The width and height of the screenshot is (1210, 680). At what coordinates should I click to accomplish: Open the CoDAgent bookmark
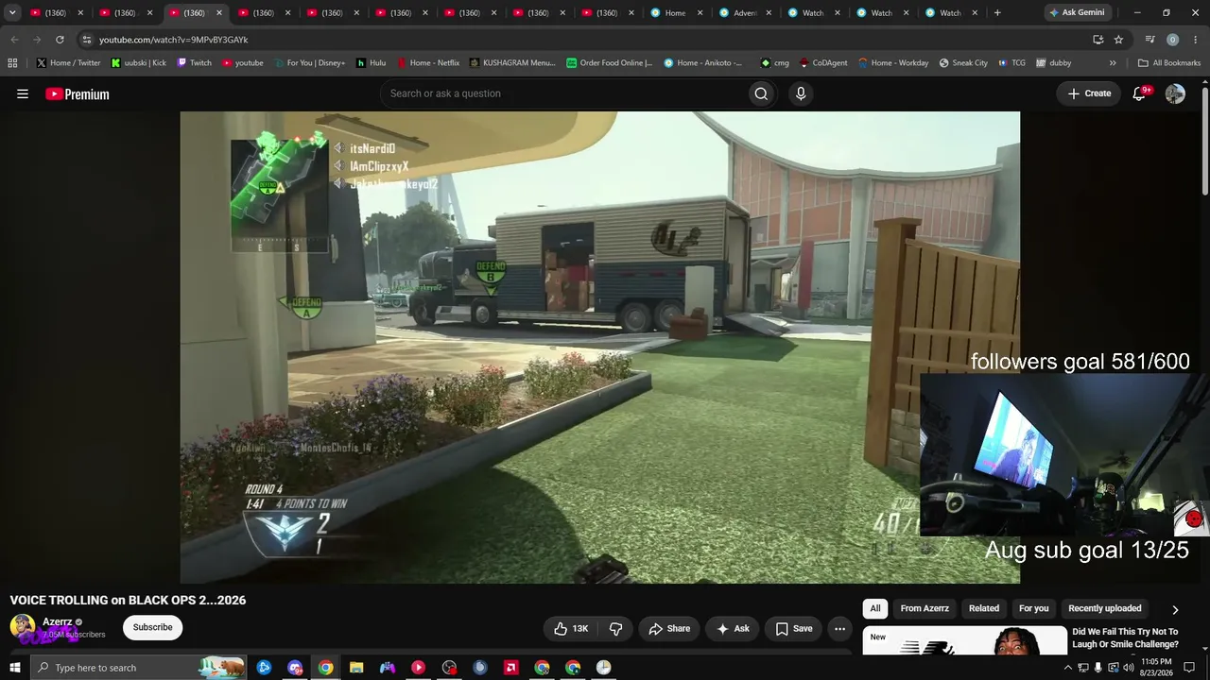pos(823,63)
